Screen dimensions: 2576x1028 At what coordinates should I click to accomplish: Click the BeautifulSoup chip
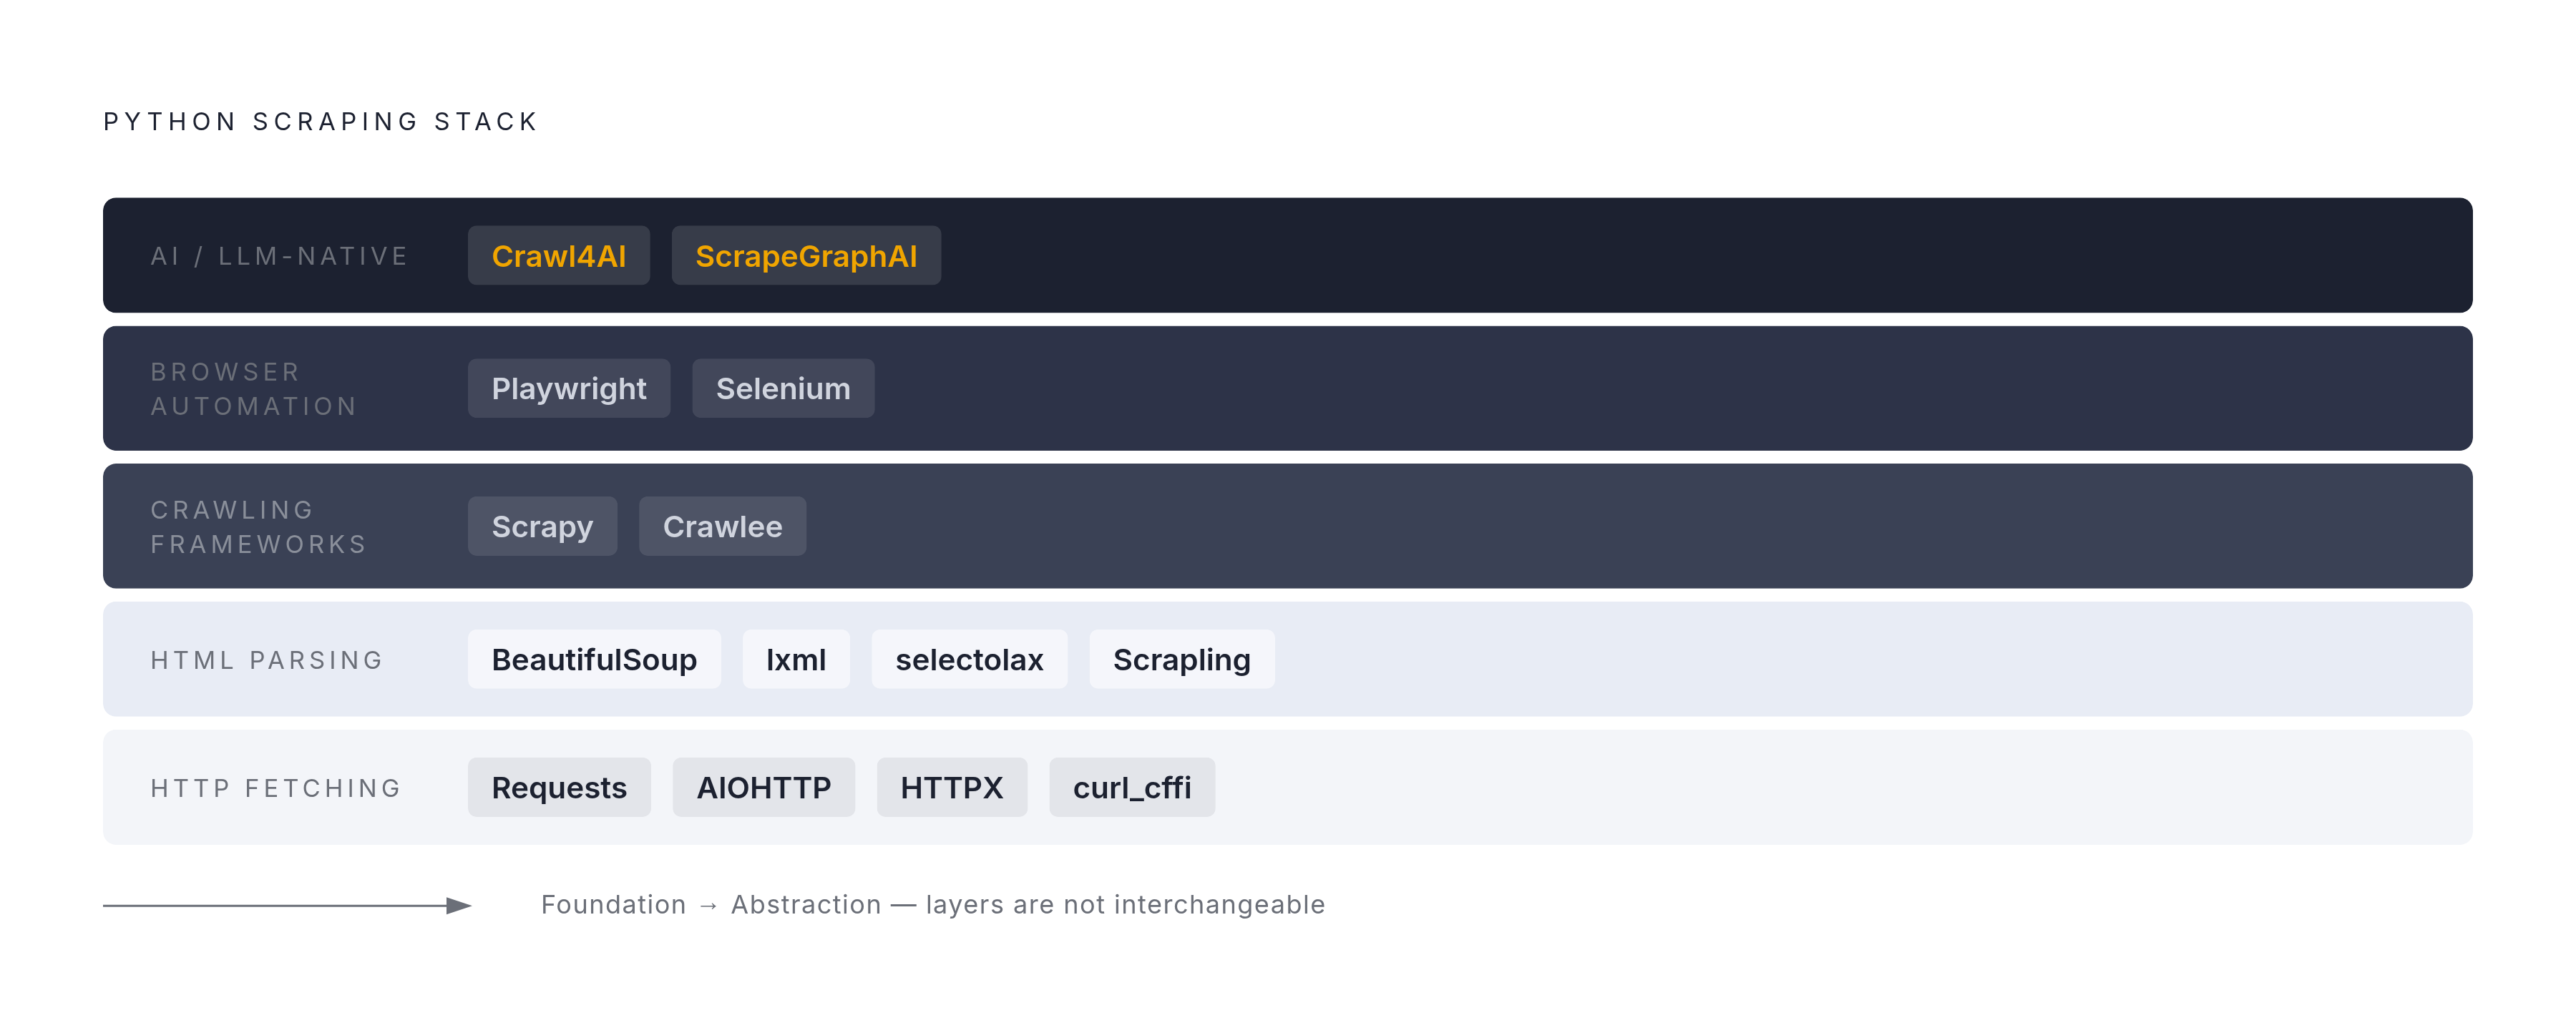coord(594,659)
